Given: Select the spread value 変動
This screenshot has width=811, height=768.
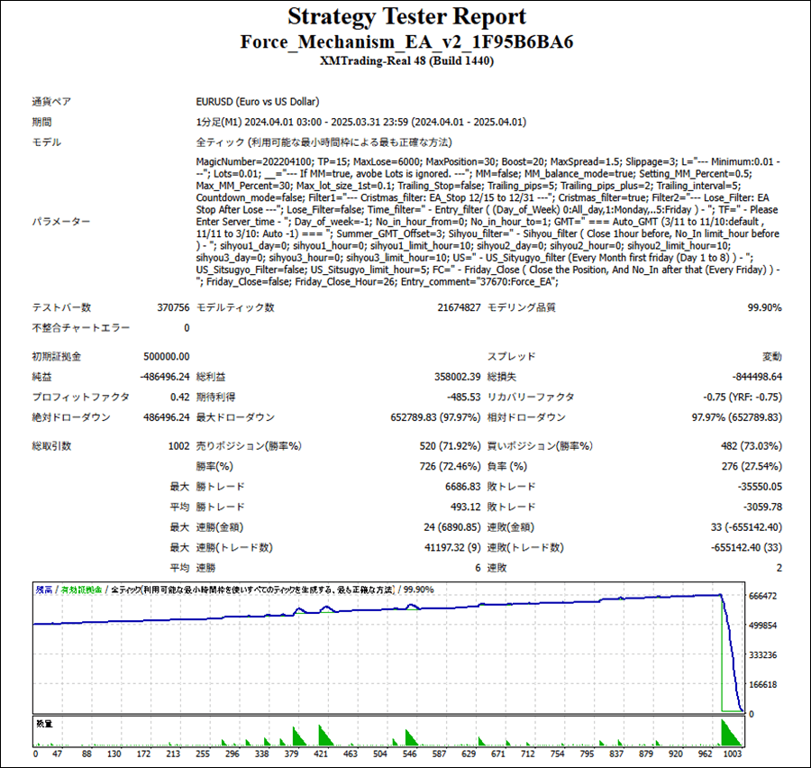Looking at the screenshot, I should (772, 357).
